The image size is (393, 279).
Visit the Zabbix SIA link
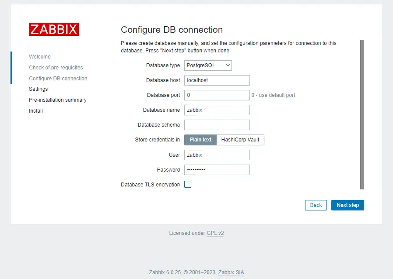(x=231, y=272)
